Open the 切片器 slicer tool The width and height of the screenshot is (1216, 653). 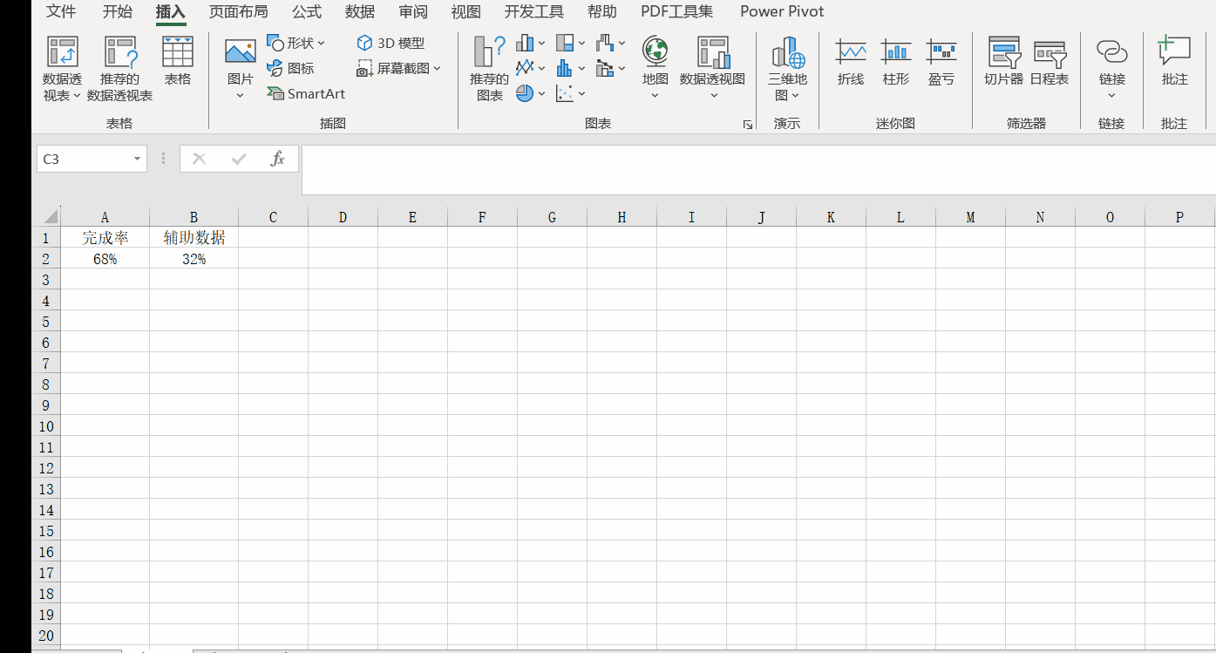tap(1003, 61)
